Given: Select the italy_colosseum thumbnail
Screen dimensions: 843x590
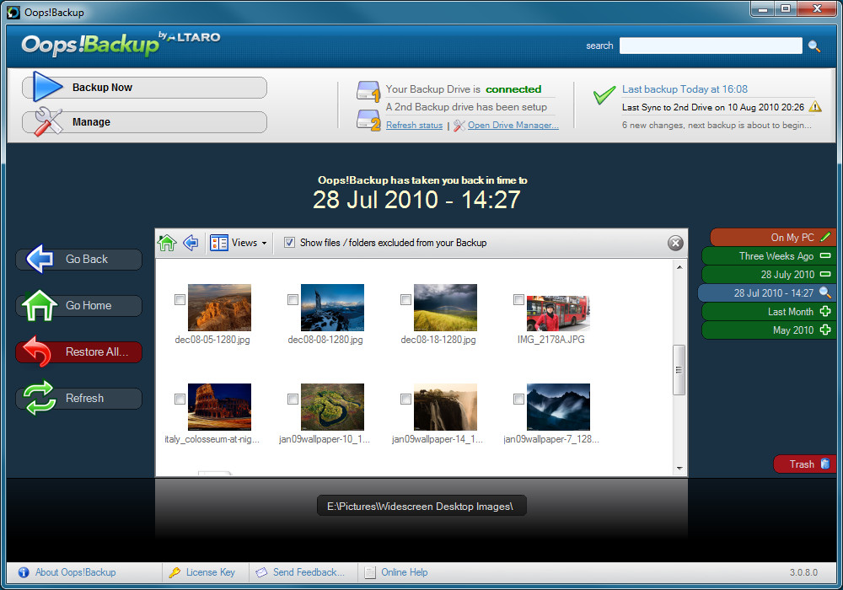Looking at the screenshot, I should click(219, 407).
